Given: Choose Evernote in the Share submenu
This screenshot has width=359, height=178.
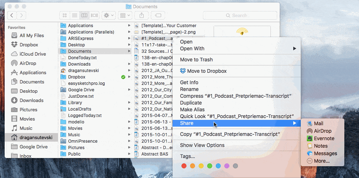Looking at the screenshot, I should click(324, 138).
